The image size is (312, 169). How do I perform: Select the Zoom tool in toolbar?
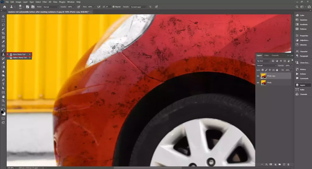[x=3, y=101]
